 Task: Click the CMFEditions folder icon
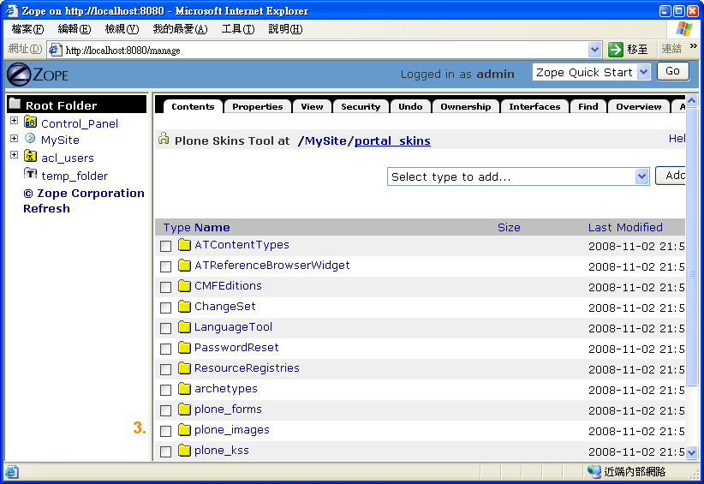184,285
